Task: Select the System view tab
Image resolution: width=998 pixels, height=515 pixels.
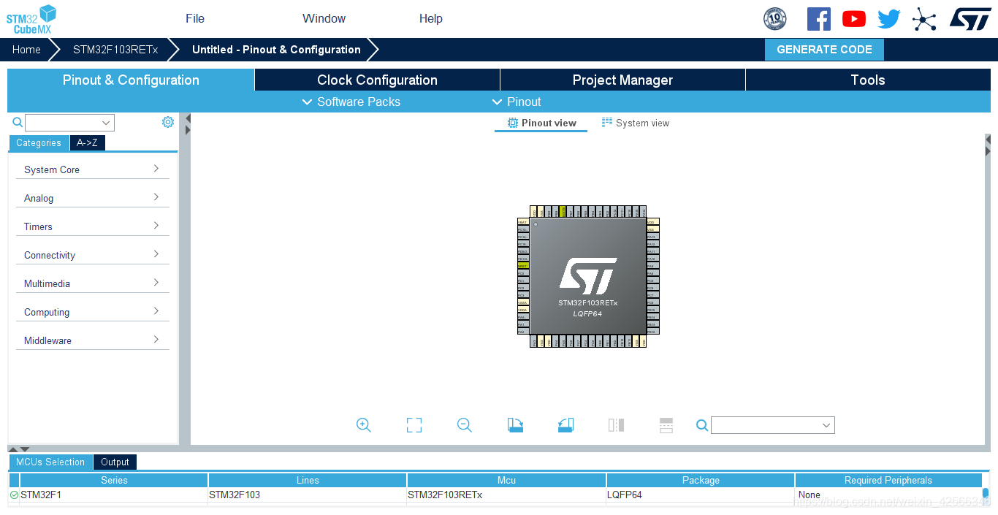Action: point(636,123)
